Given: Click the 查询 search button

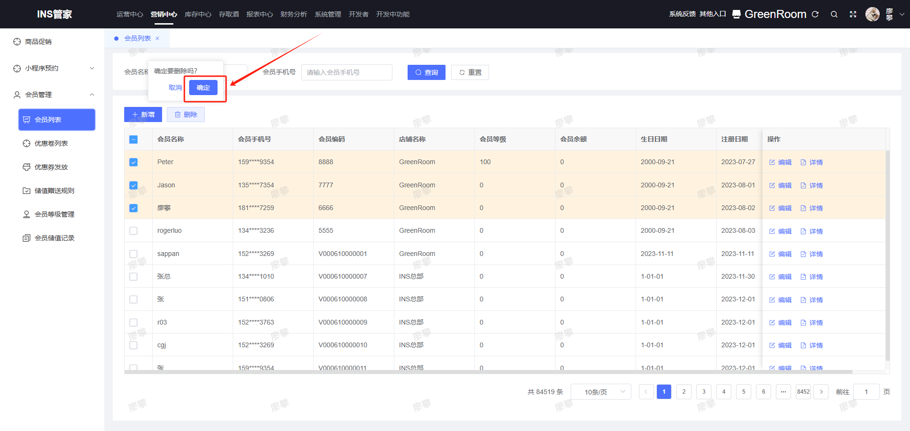Looking at the screenshot, I should pyautogui.click(x=427, y=72).
